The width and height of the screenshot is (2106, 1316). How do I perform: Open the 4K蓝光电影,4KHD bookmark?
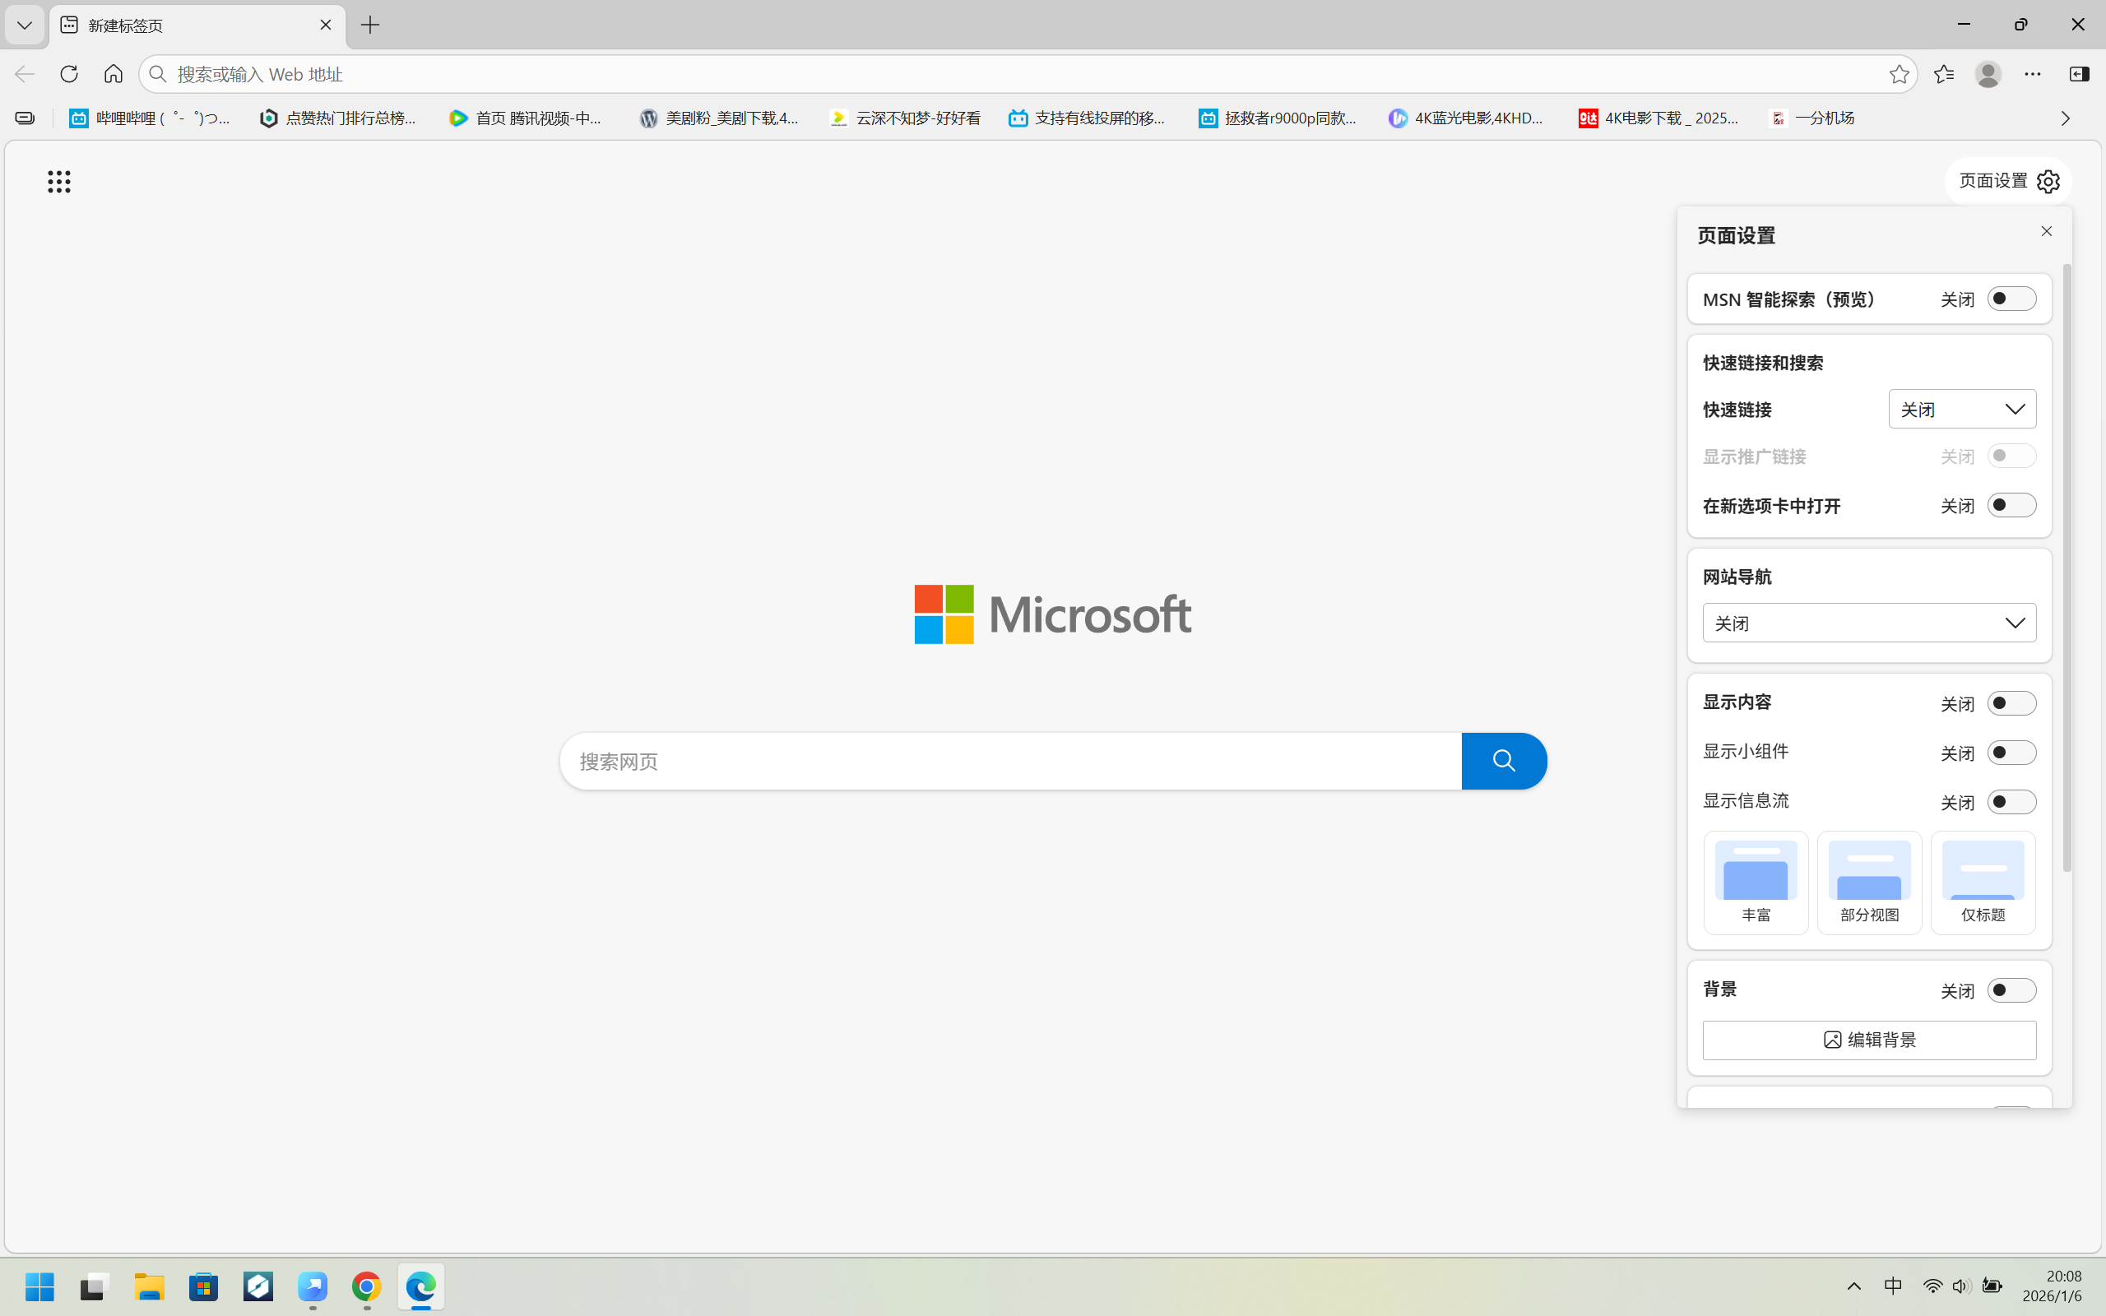tap(1466, 118)
